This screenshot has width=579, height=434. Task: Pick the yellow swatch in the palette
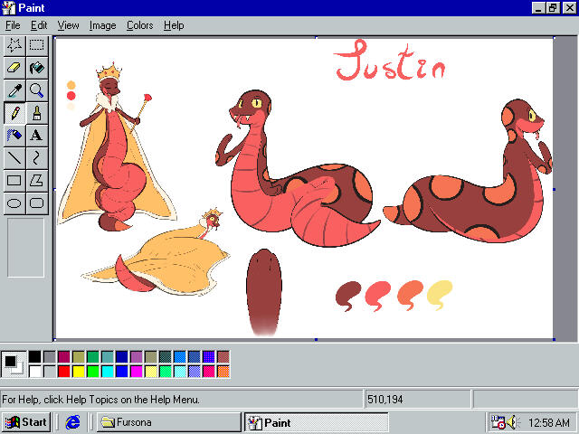[79, 371]
